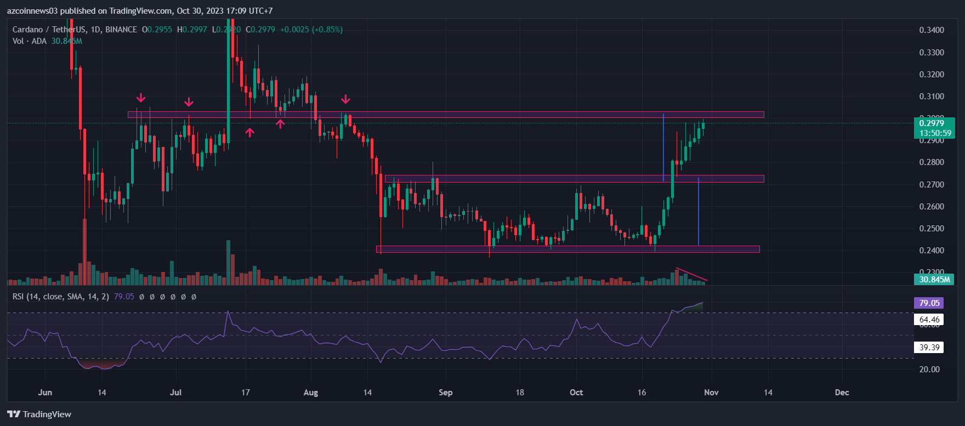Select the 39.39 RSI axis tag

click(929, 347)
